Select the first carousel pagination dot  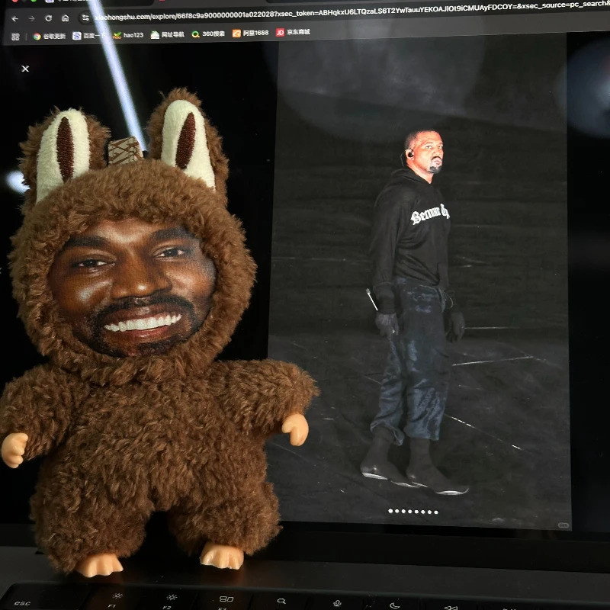click(x=390, y=511)
